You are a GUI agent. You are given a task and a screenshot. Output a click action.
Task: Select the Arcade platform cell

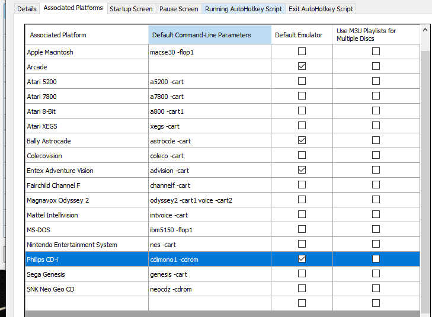[x=87, y=66]
